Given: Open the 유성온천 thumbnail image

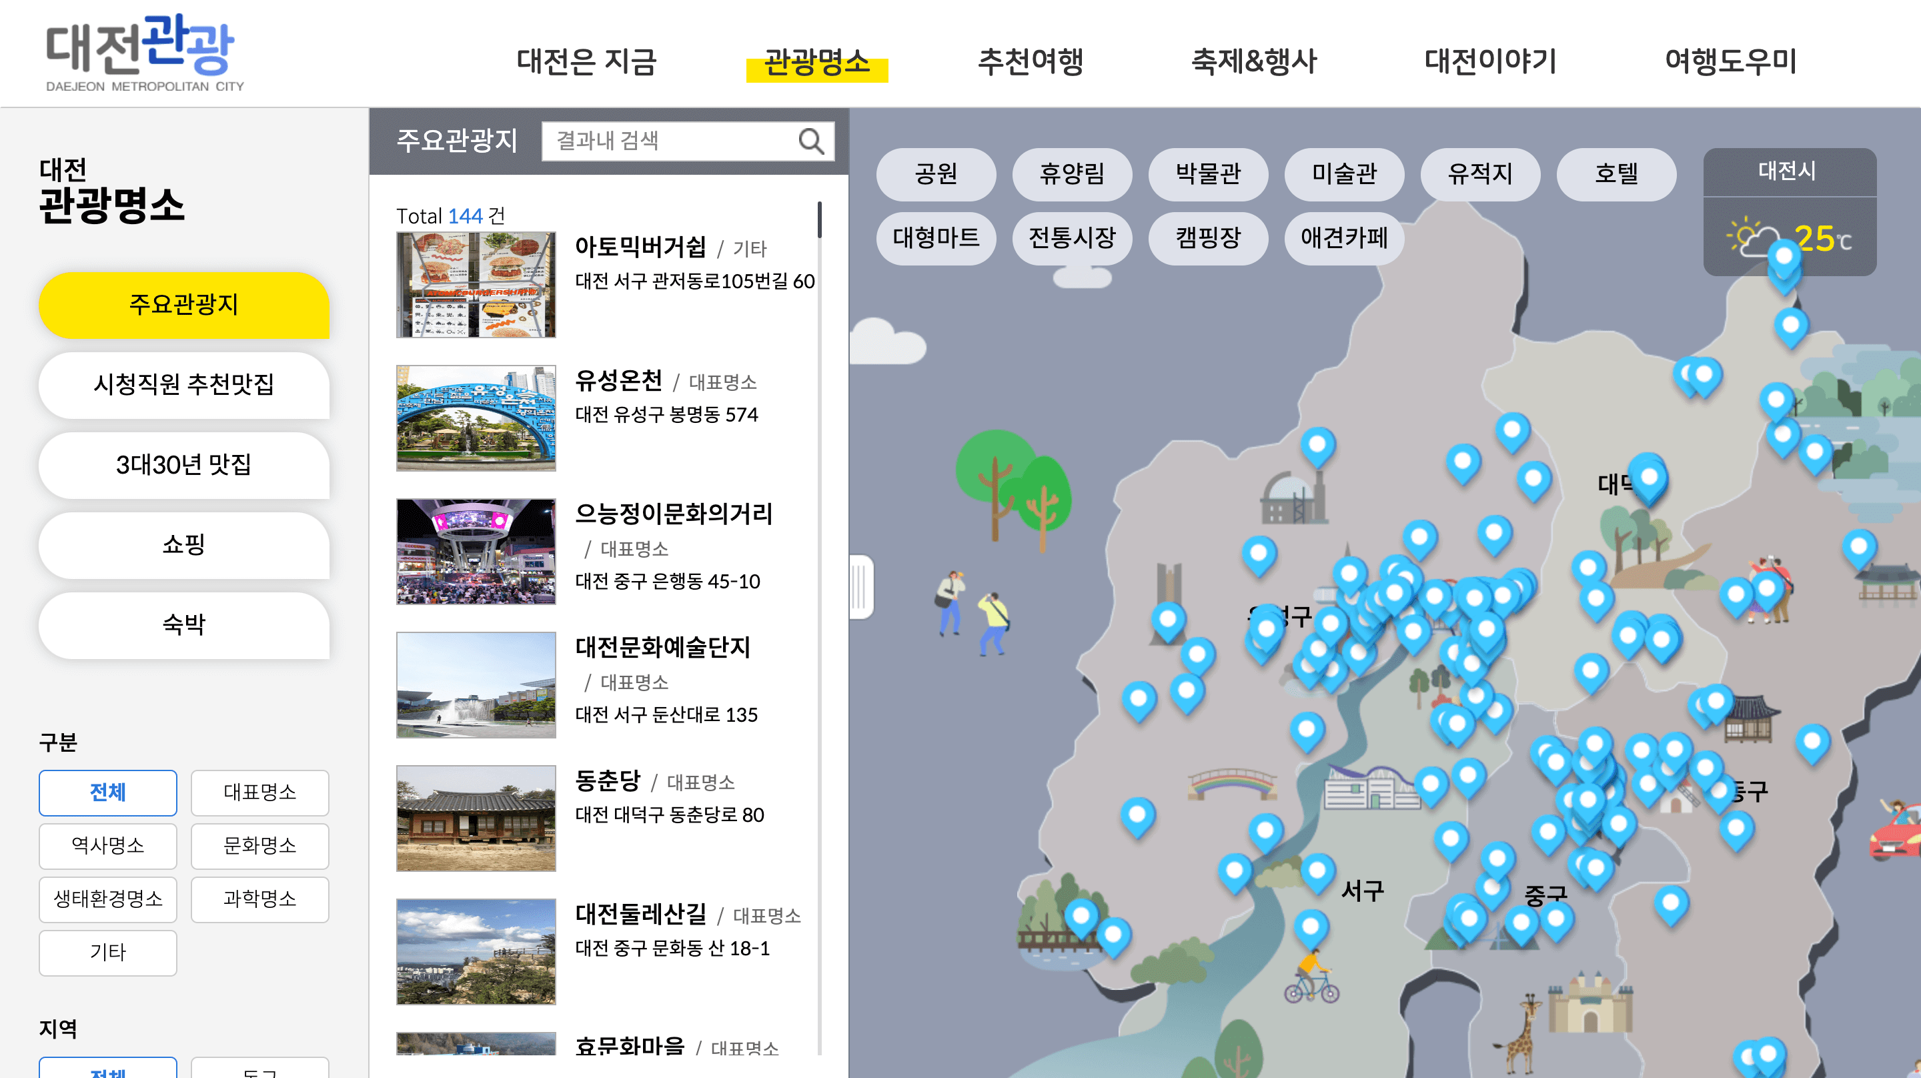Looking at the screenshot, I should [x=476, y=418].
